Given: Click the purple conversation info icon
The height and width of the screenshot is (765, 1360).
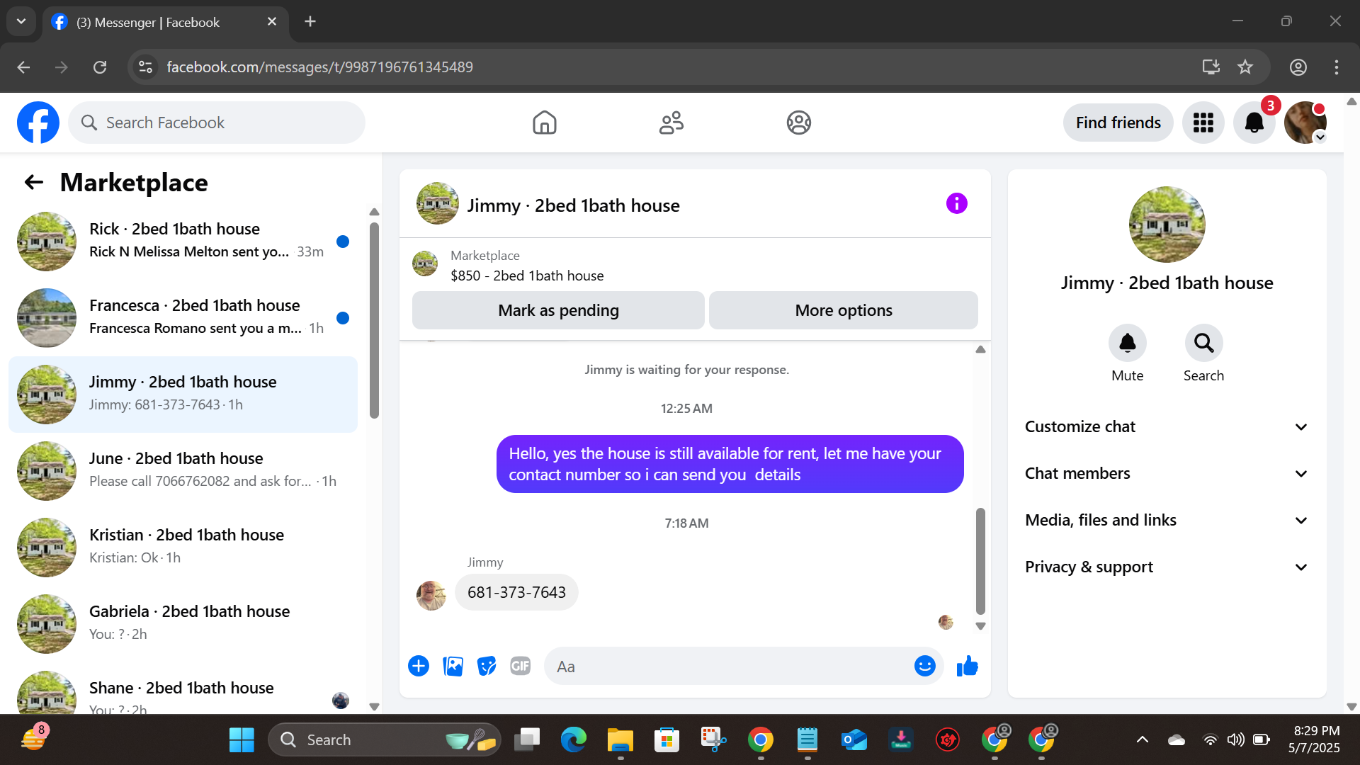Looking at the screenshot, I should [956, 204].
